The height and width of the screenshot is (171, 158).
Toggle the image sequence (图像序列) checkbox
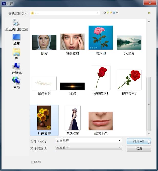coord(33,162)
